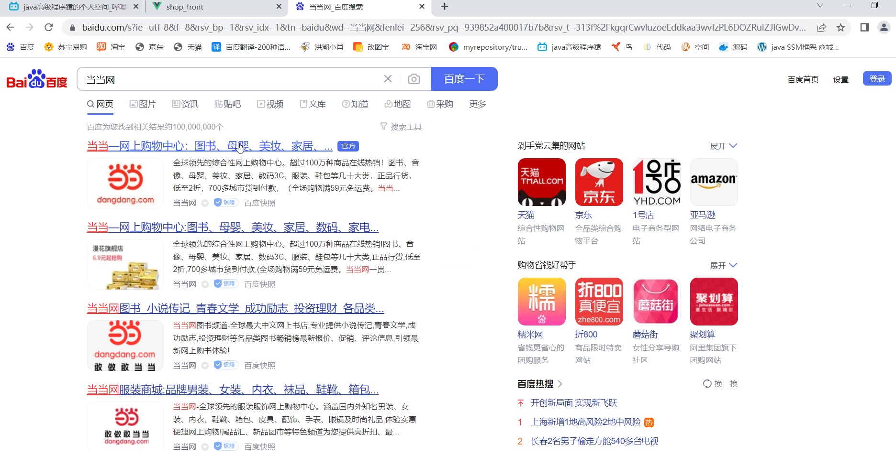Image resolution: width=896 pixels, height=455 pixels.
Task: Open image search camera icon
Action: 414,79
